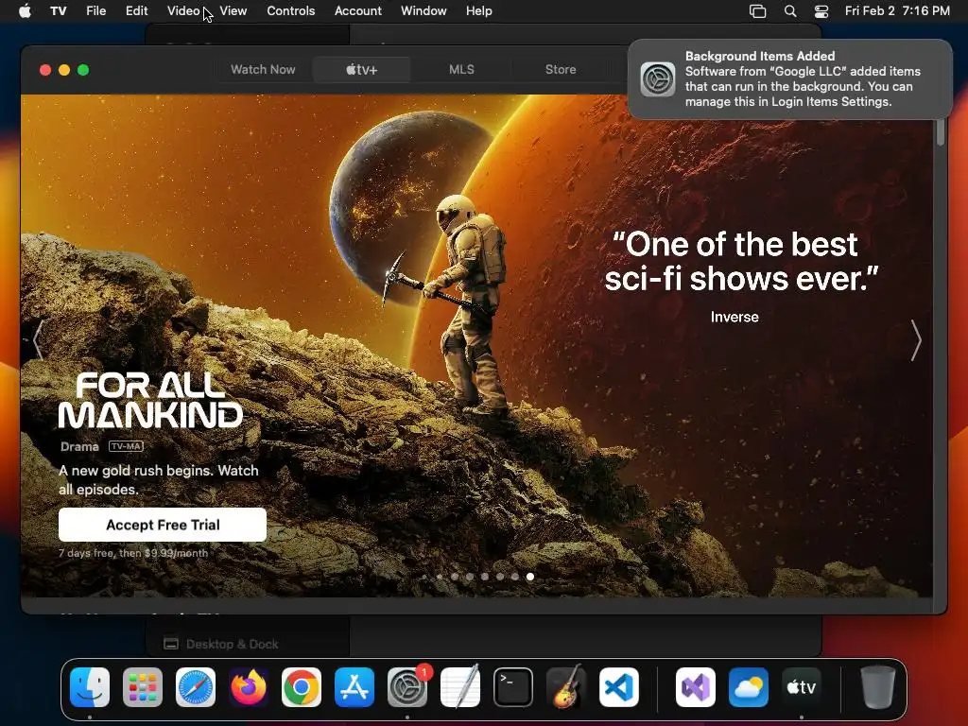Open the Help menu

pos(479,10)
